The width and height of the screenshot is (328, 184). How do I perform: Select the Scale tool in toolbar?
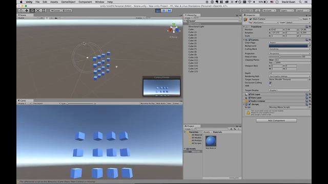38,10
